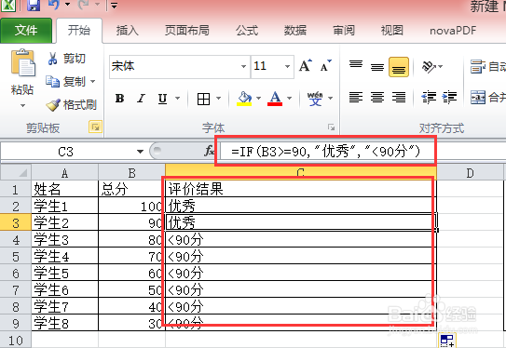Toggle bold formatting
Image resolution: width=506 pixels, height=348 pixels.
pos(119,99)
